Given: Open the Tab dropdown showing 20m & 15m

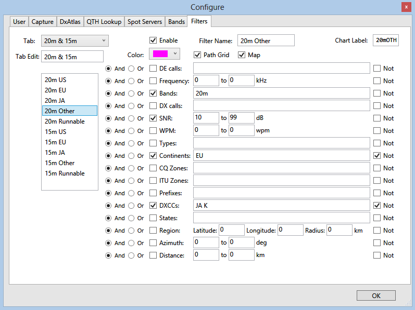Looking at the screenshot, I should click(75, 41).
